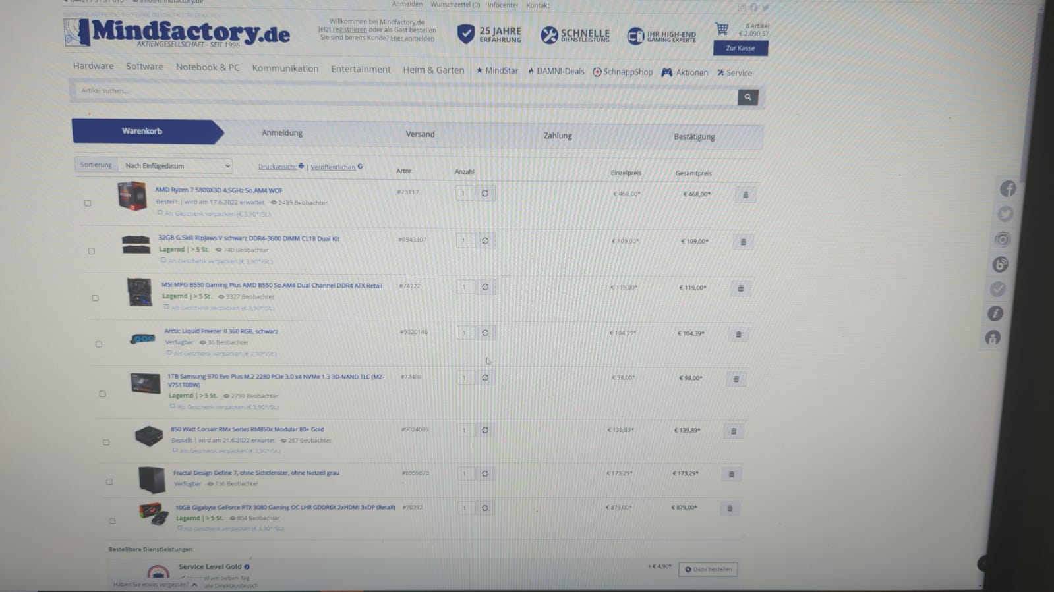Open DAMNI-Deals
This screenshot has height=592, width=1054.
[556, 71]
